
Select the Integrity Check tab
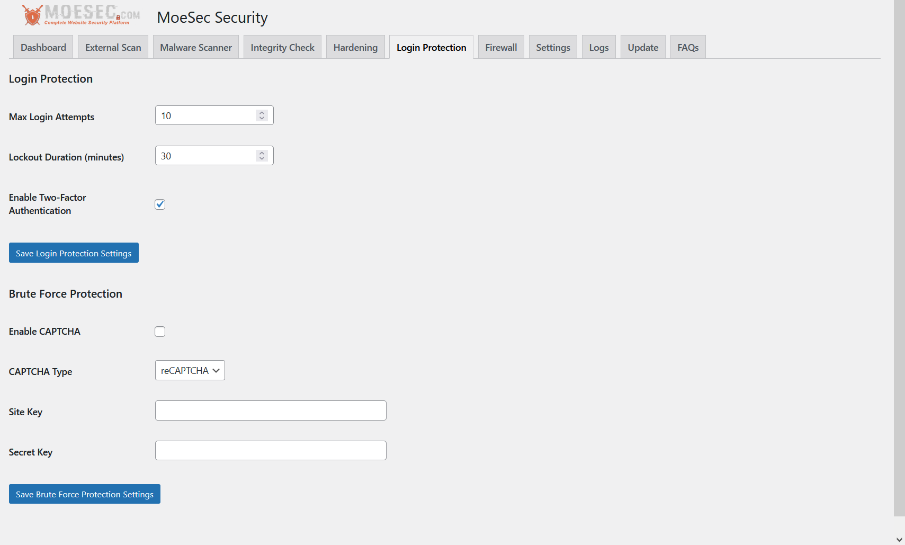[282, 48]
